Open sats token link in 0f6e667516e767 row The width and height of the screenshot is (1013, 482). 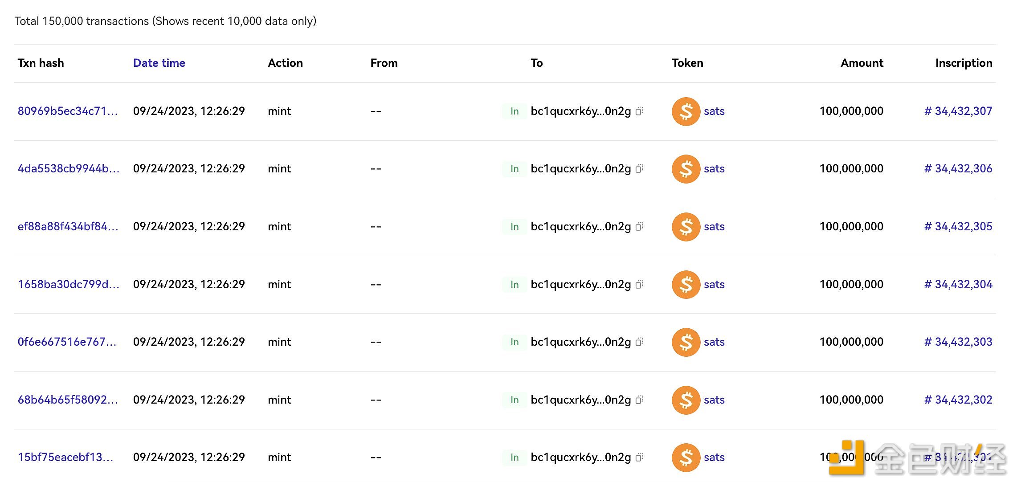click(714, 342)
